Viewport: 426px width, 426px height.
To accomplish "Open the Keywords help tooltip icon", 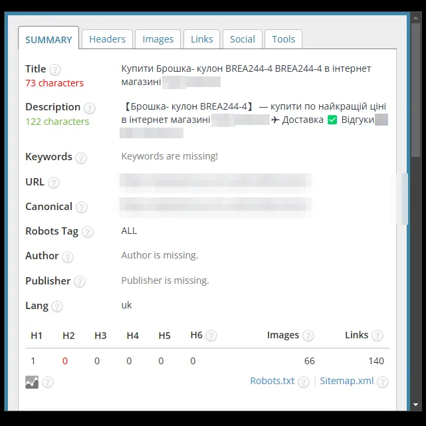I will click(81, 158).
